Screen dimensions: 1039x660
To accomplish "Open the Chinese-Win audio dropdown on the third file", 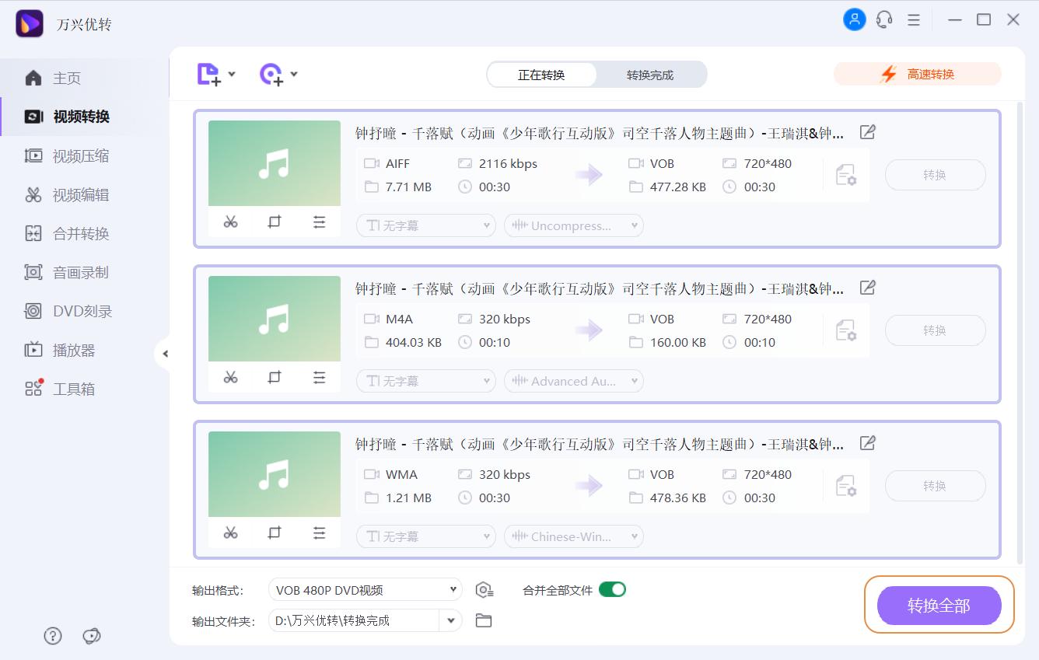I will [x=573, y=536].
